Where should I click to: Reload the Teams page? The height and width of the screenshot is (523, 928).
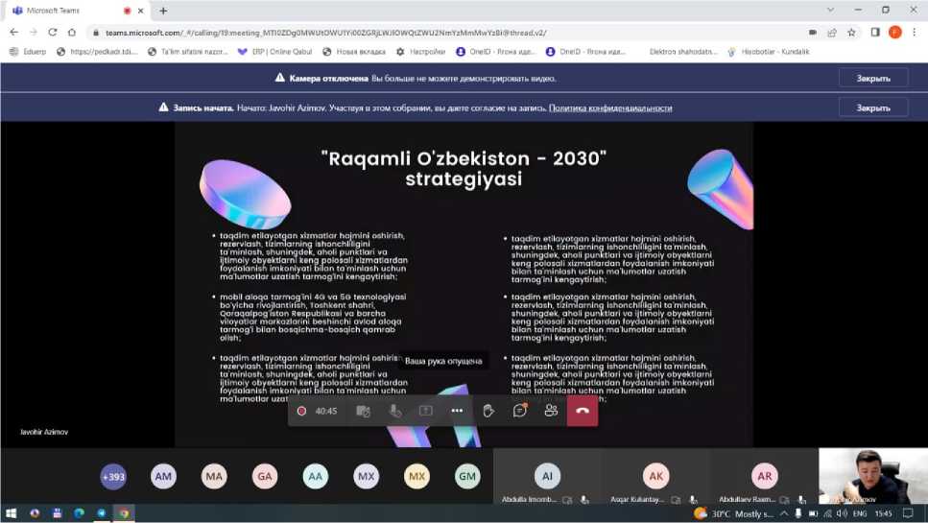(x=53, y=32)
